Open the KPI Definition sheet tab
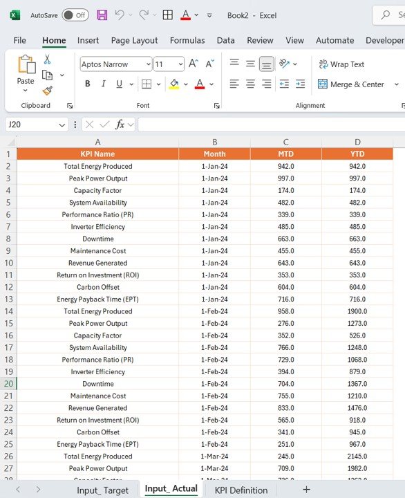The image size is (405, 498). [x=241, y=490]
